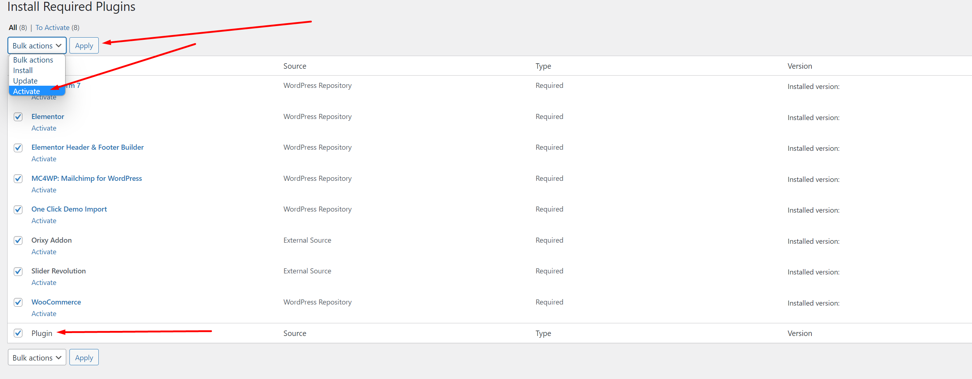This screenshot has width=972, height=379.
Task: Click the MC4WP: Mailchimp for WordPress link
Action: pyautogui.click(x=87, y=178)
